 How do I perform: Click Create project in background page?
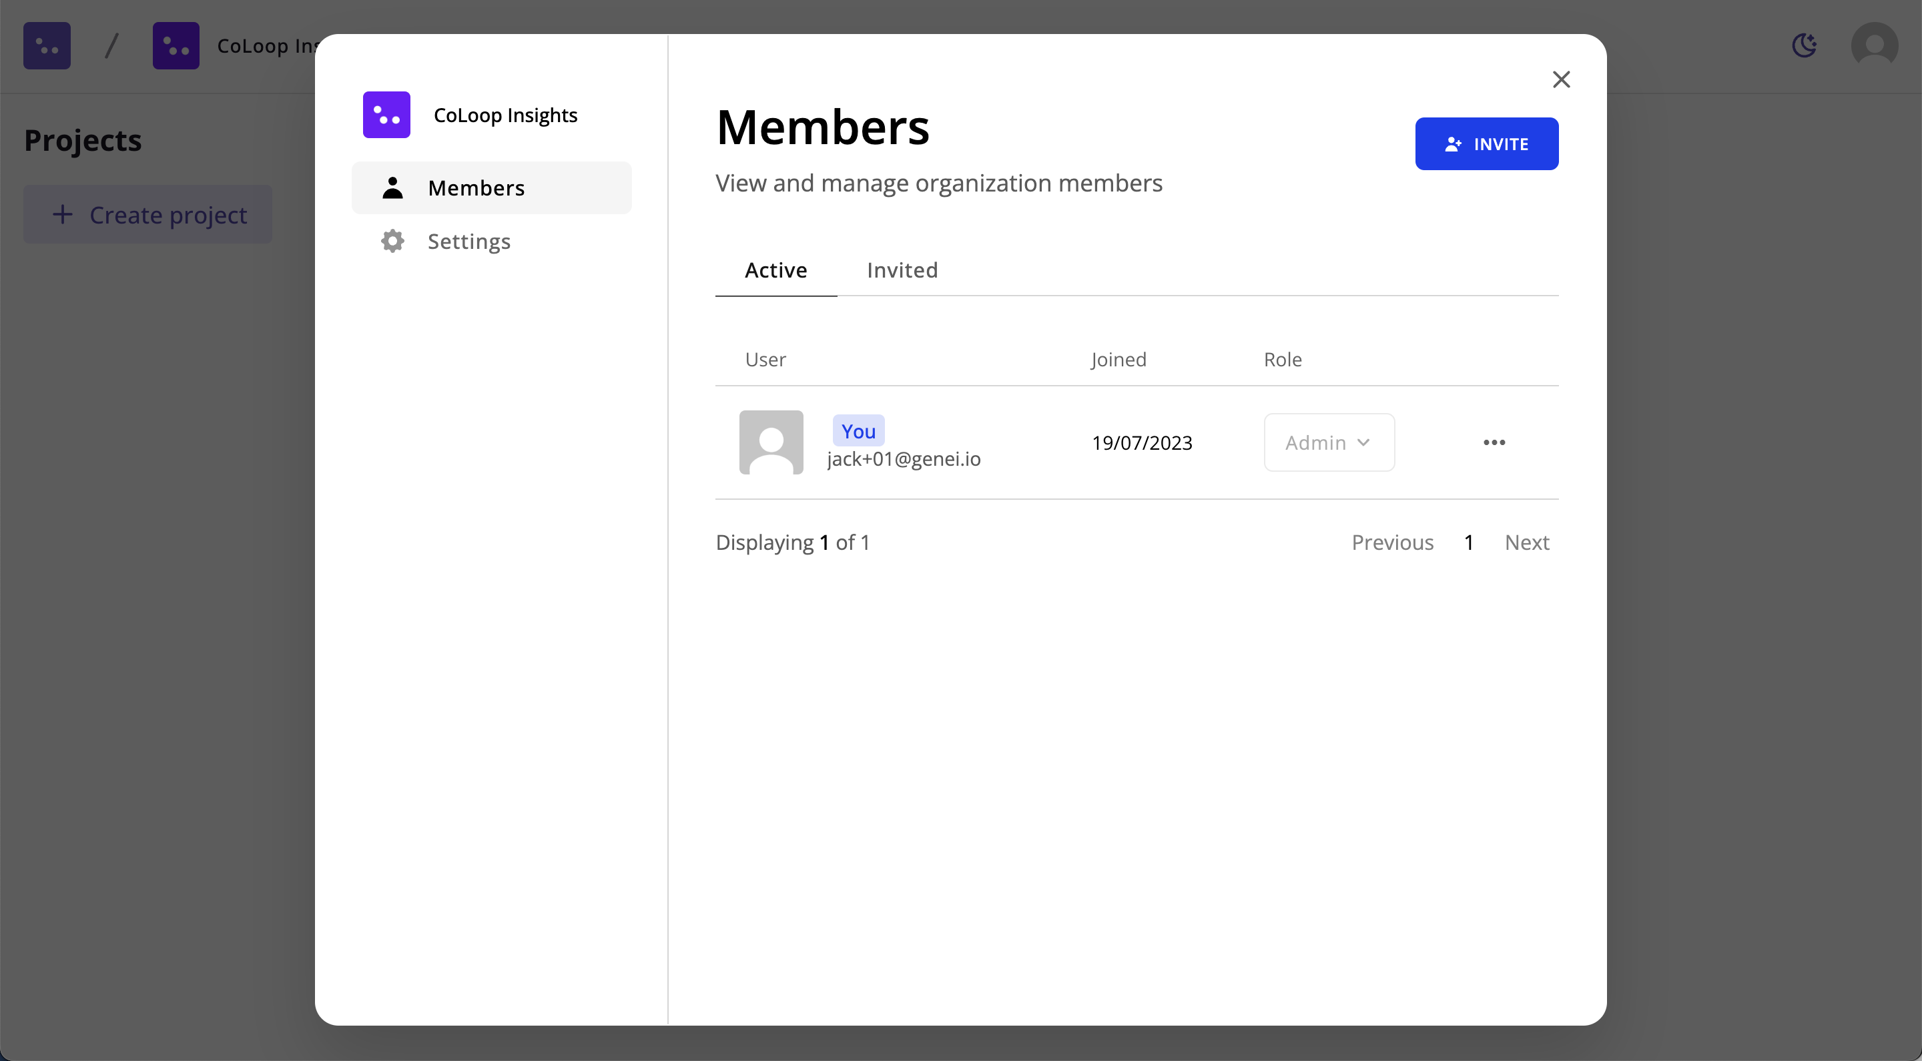click(147, 215)
